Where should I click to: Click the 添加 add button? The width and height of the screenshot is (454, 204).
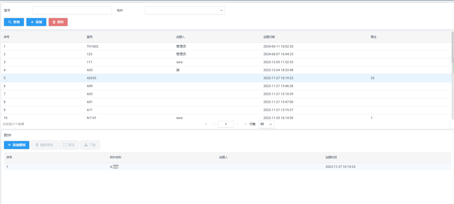pyautogui.click(x=36, y=22)
